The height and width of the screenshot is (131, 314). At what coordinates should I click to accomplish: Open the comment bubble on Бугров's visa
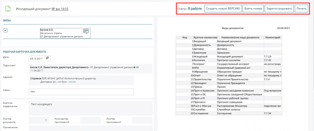tap(86, 31)
